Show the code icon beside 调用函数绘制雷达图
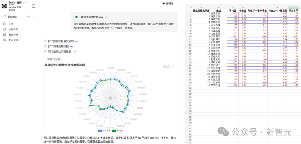 click(74, 51)
